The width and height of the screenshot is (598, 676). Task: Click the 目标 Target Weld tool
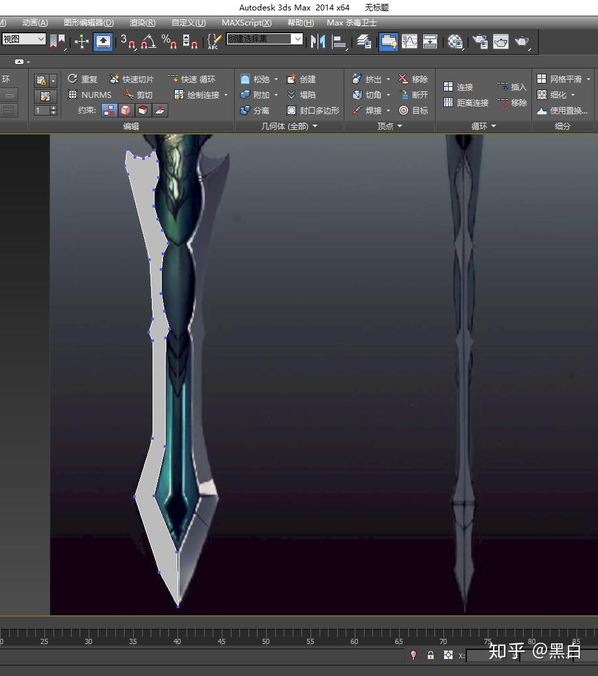pyautogui.click(x=413, y=110)
